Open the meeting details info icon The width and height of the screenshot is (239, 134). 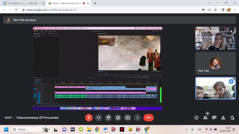[196, 118]
